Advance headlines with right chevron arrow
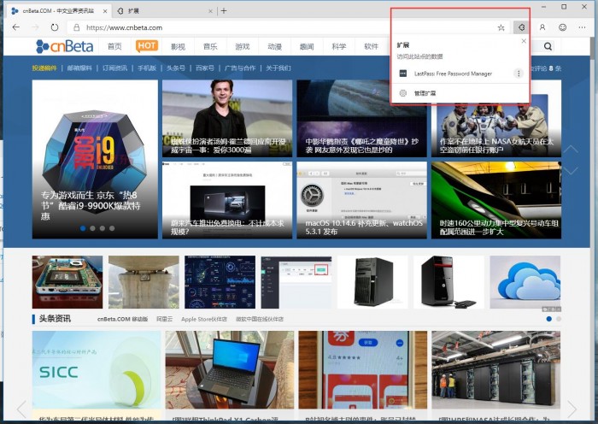598x424 pixels. coord(572,409)
